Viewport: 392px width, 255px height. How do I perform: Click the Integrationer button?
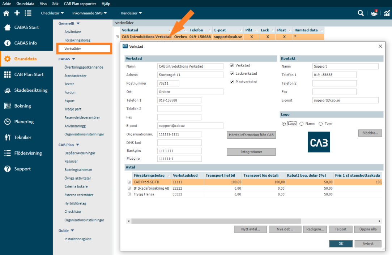click(251, 152)
